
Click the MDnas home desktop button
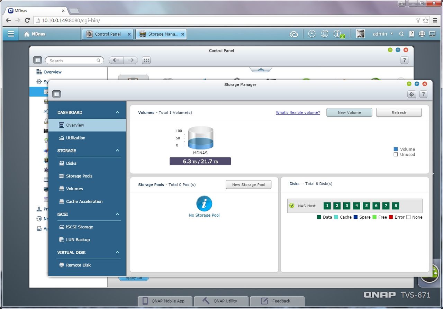pos(35,34)
